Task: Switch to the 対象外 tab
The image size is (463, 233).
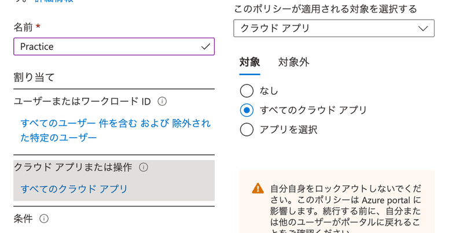Action: click(293, 62)
